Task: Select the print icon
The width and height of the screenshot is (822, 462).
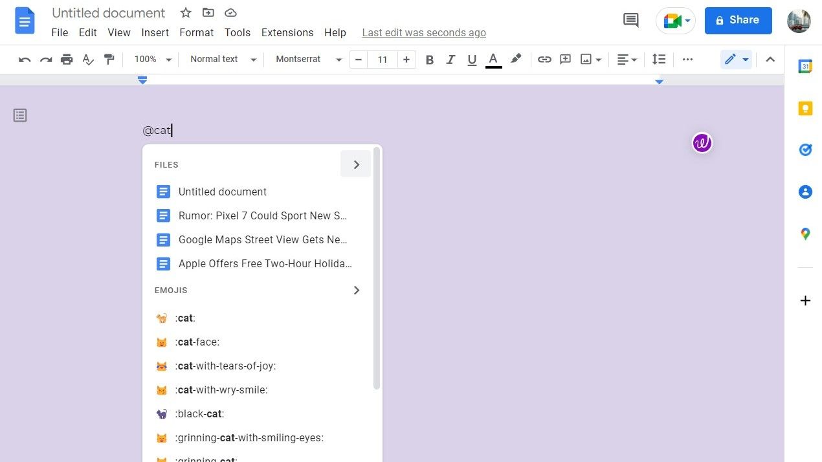Action: tap(67, 59)
